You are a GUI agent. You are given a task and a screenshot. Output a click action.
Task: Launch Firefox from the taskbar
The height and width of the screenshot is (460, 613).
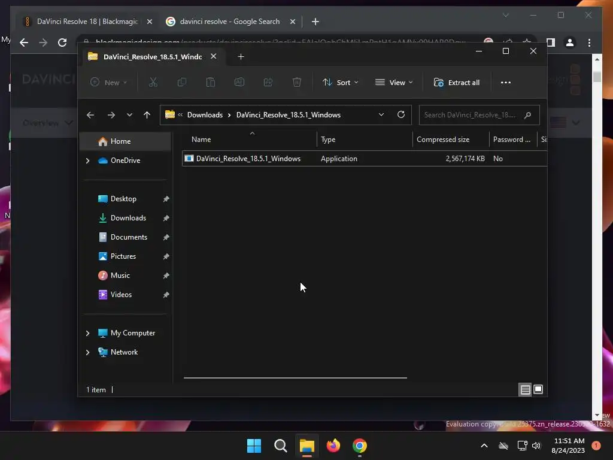pos(333,446)
